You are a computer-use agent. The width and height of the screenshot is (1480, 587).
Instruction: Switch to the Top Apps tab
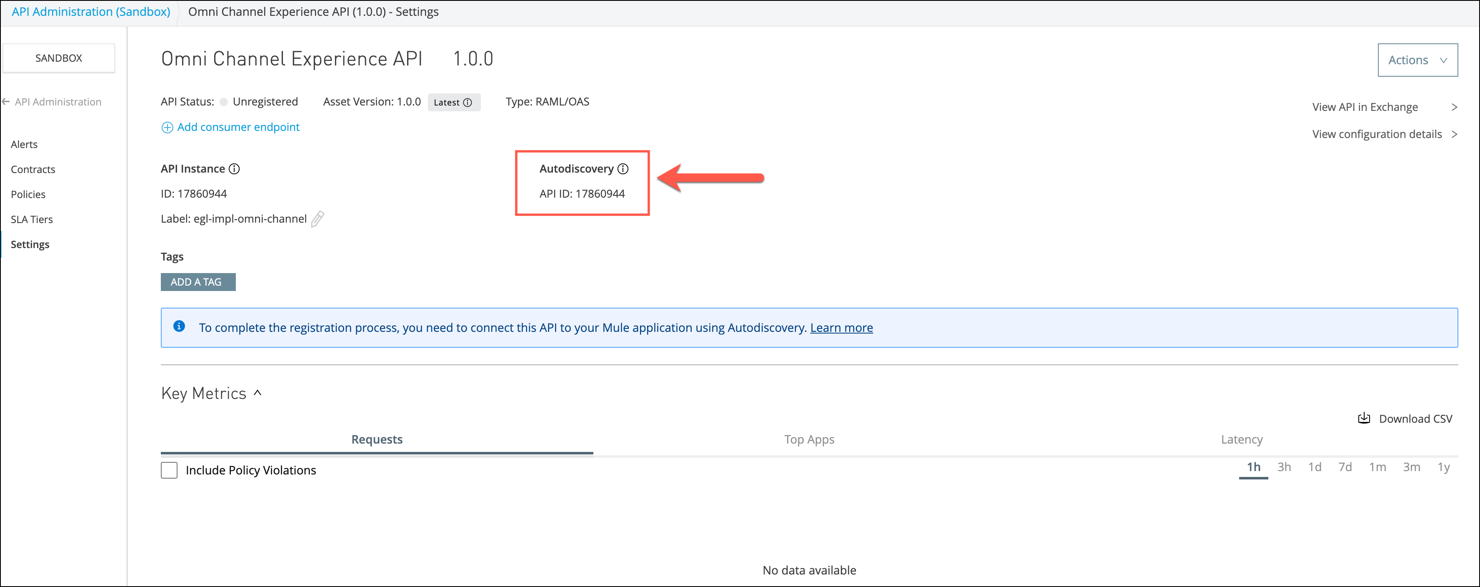point(809,440)
